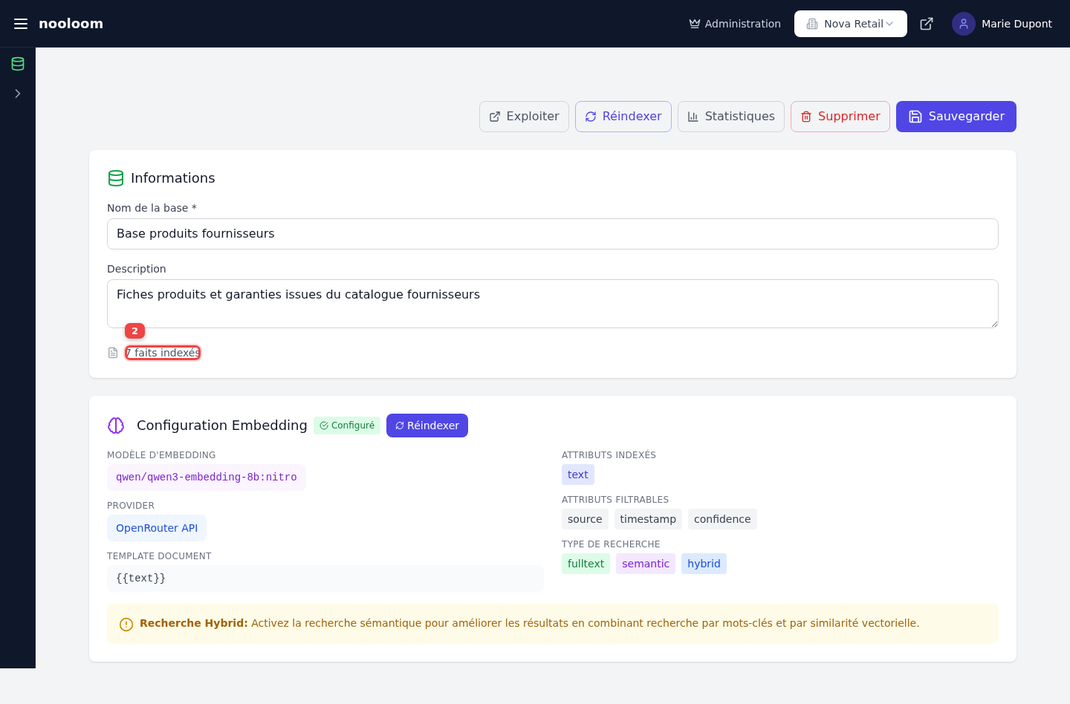Click the semantic search type tag
The image size is (1070, 704).
pos(646,564)
